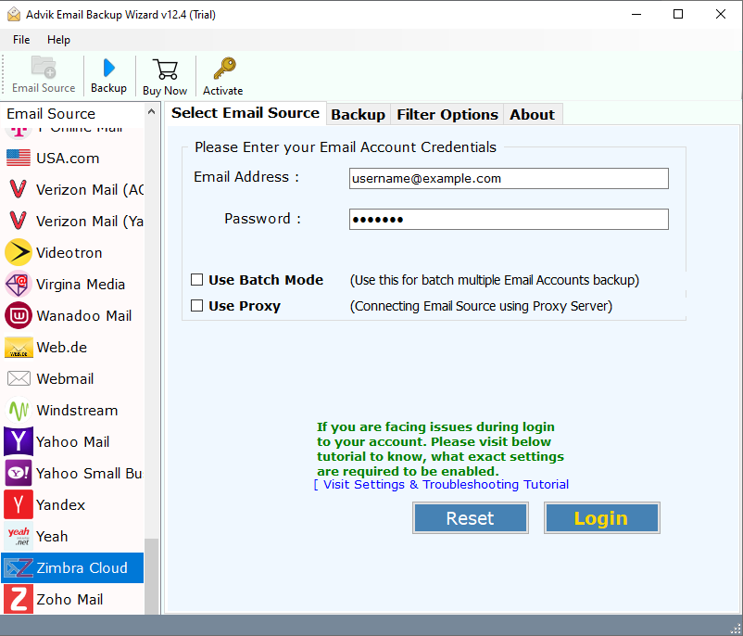The height and width of the screenshot is (636, 743).
Task: Switch to the Select Email Source tab
Action: pyautogui.click(x=246, y=113)
